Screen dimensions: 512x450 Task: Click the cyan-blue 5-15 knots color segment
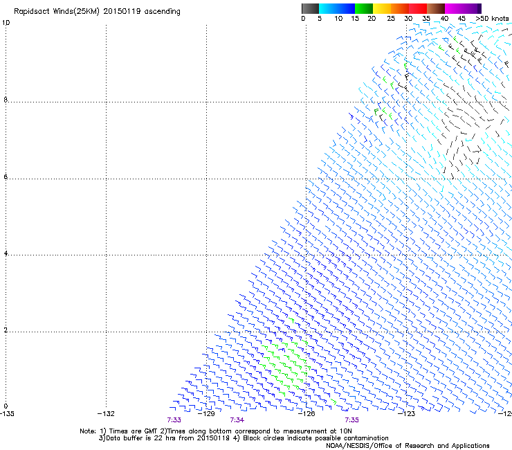[337, 8]
